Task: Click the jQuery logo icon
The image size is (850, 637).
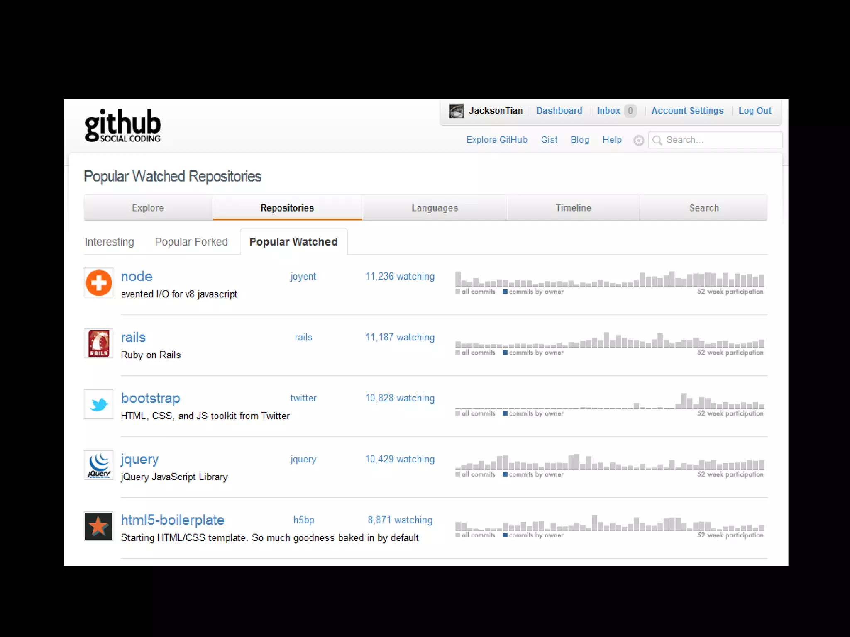Action: (x=99, y=465)
